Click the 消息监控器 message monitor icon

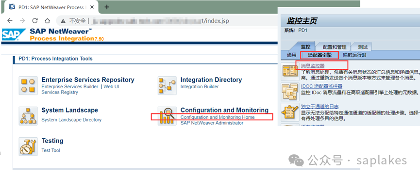(x=290, y=72)
